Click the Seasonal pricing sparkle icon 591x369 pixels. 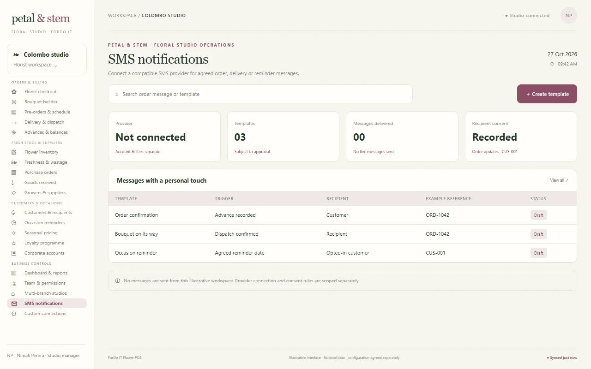(x=14, y=233)
